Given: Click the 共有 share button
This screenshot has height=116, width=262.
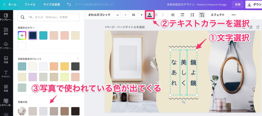Looking at the screenshot, I should tap(237, 5).
